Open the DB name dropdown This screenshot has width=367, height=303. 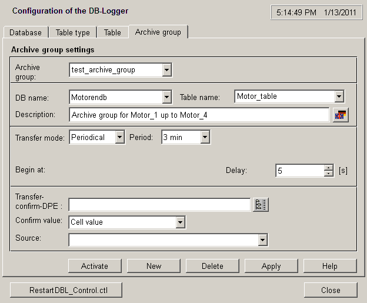[166, 96]
